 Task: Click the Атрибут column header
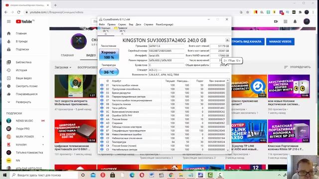[x=116, y=81]
